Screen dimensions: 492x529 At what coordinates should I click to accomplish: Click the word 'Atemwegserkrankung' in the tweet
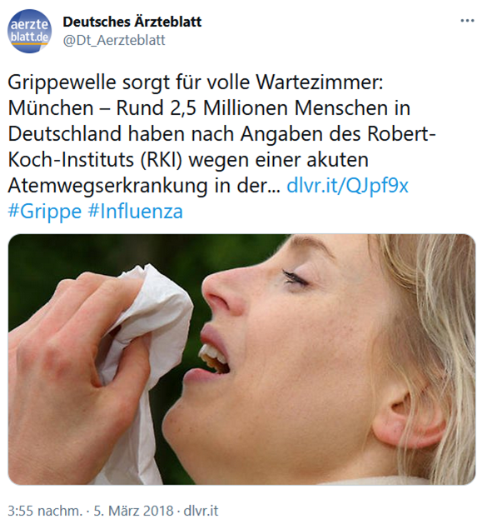107,186
